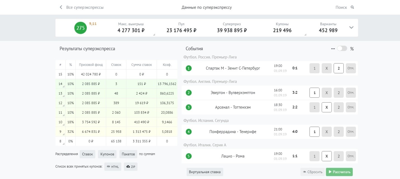Click the green 275 coefficient badge
This screenshot has height=179, width=400.
[x=80, y=28]
